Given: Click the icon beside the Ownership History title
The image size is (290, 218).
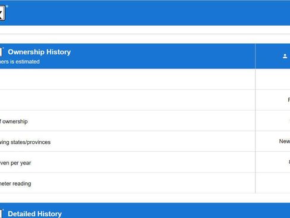Looking at the screenshot, I should (x=1, y=52).
